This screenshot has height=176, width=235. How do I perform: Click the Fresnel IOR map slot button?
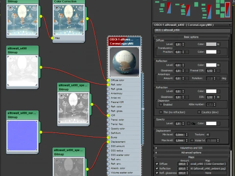coord(218,71)
